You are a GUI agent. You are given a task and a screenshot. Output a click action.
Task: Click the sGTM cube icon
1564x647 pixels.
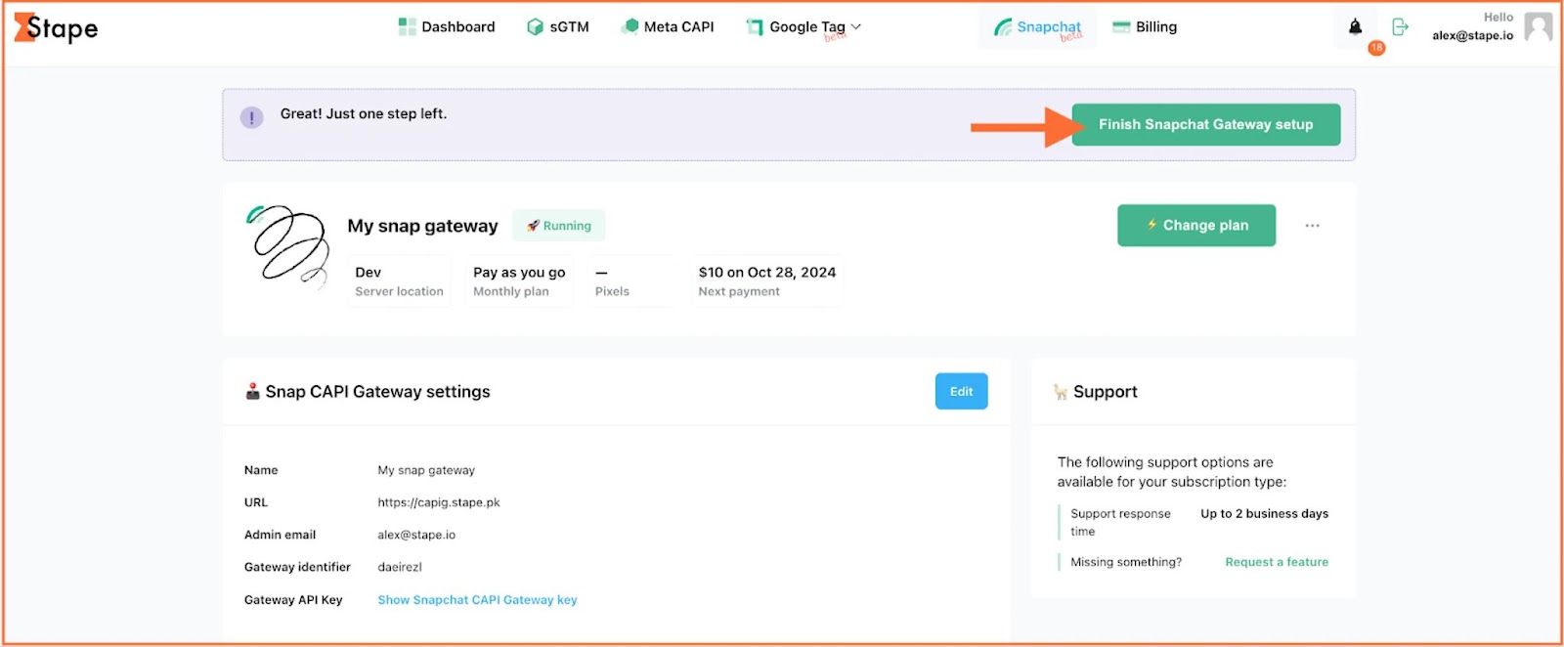535,27
